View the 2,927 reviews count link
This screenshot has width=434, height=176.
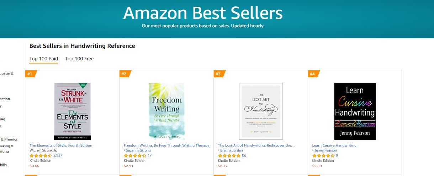(x=58, y=155)
